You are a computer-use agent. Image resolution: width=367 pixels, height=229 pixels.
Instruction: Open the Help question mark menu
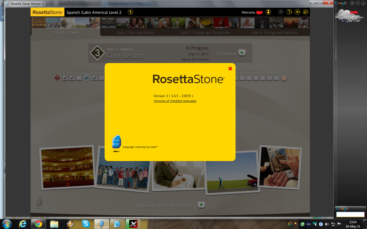(290, 12)
